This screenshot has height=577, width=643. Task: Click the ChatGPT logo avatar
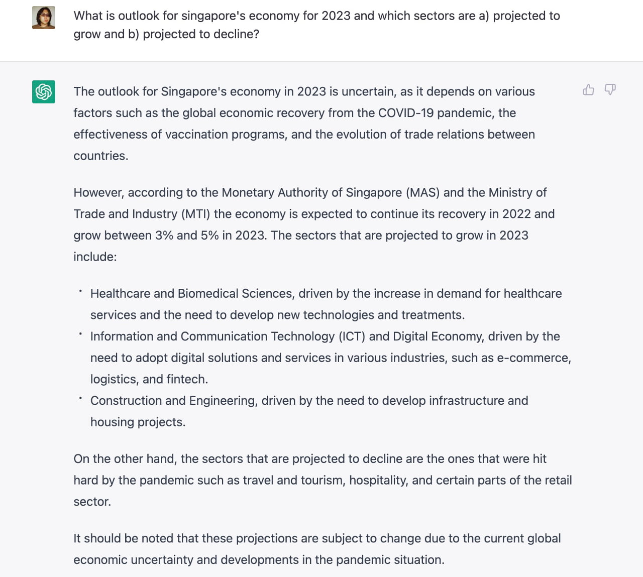coord(44,92)
